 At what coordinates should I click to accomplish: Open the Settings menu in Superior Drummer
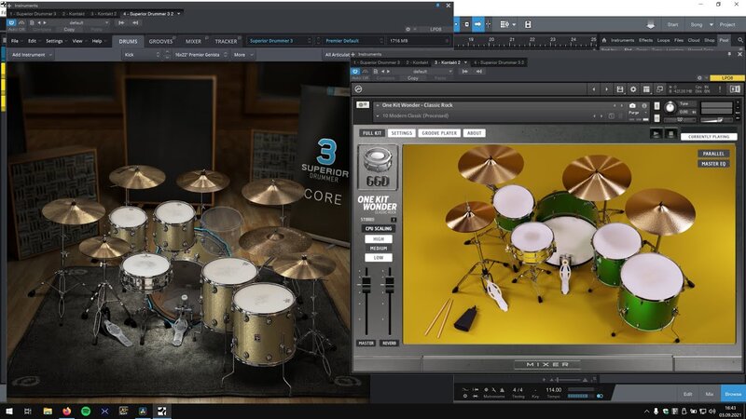[x=54, y=41]
